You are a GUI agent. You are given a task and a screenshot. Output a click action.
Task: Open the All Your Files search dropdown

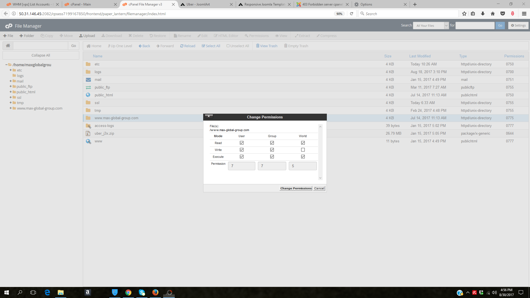pyautogui.click(x=431, y=26)
